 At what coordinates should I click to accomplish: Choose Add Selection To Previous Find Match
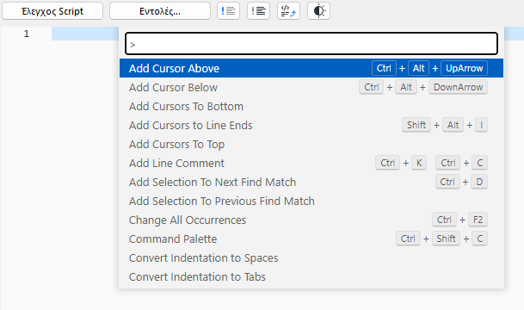coord(311,201)
